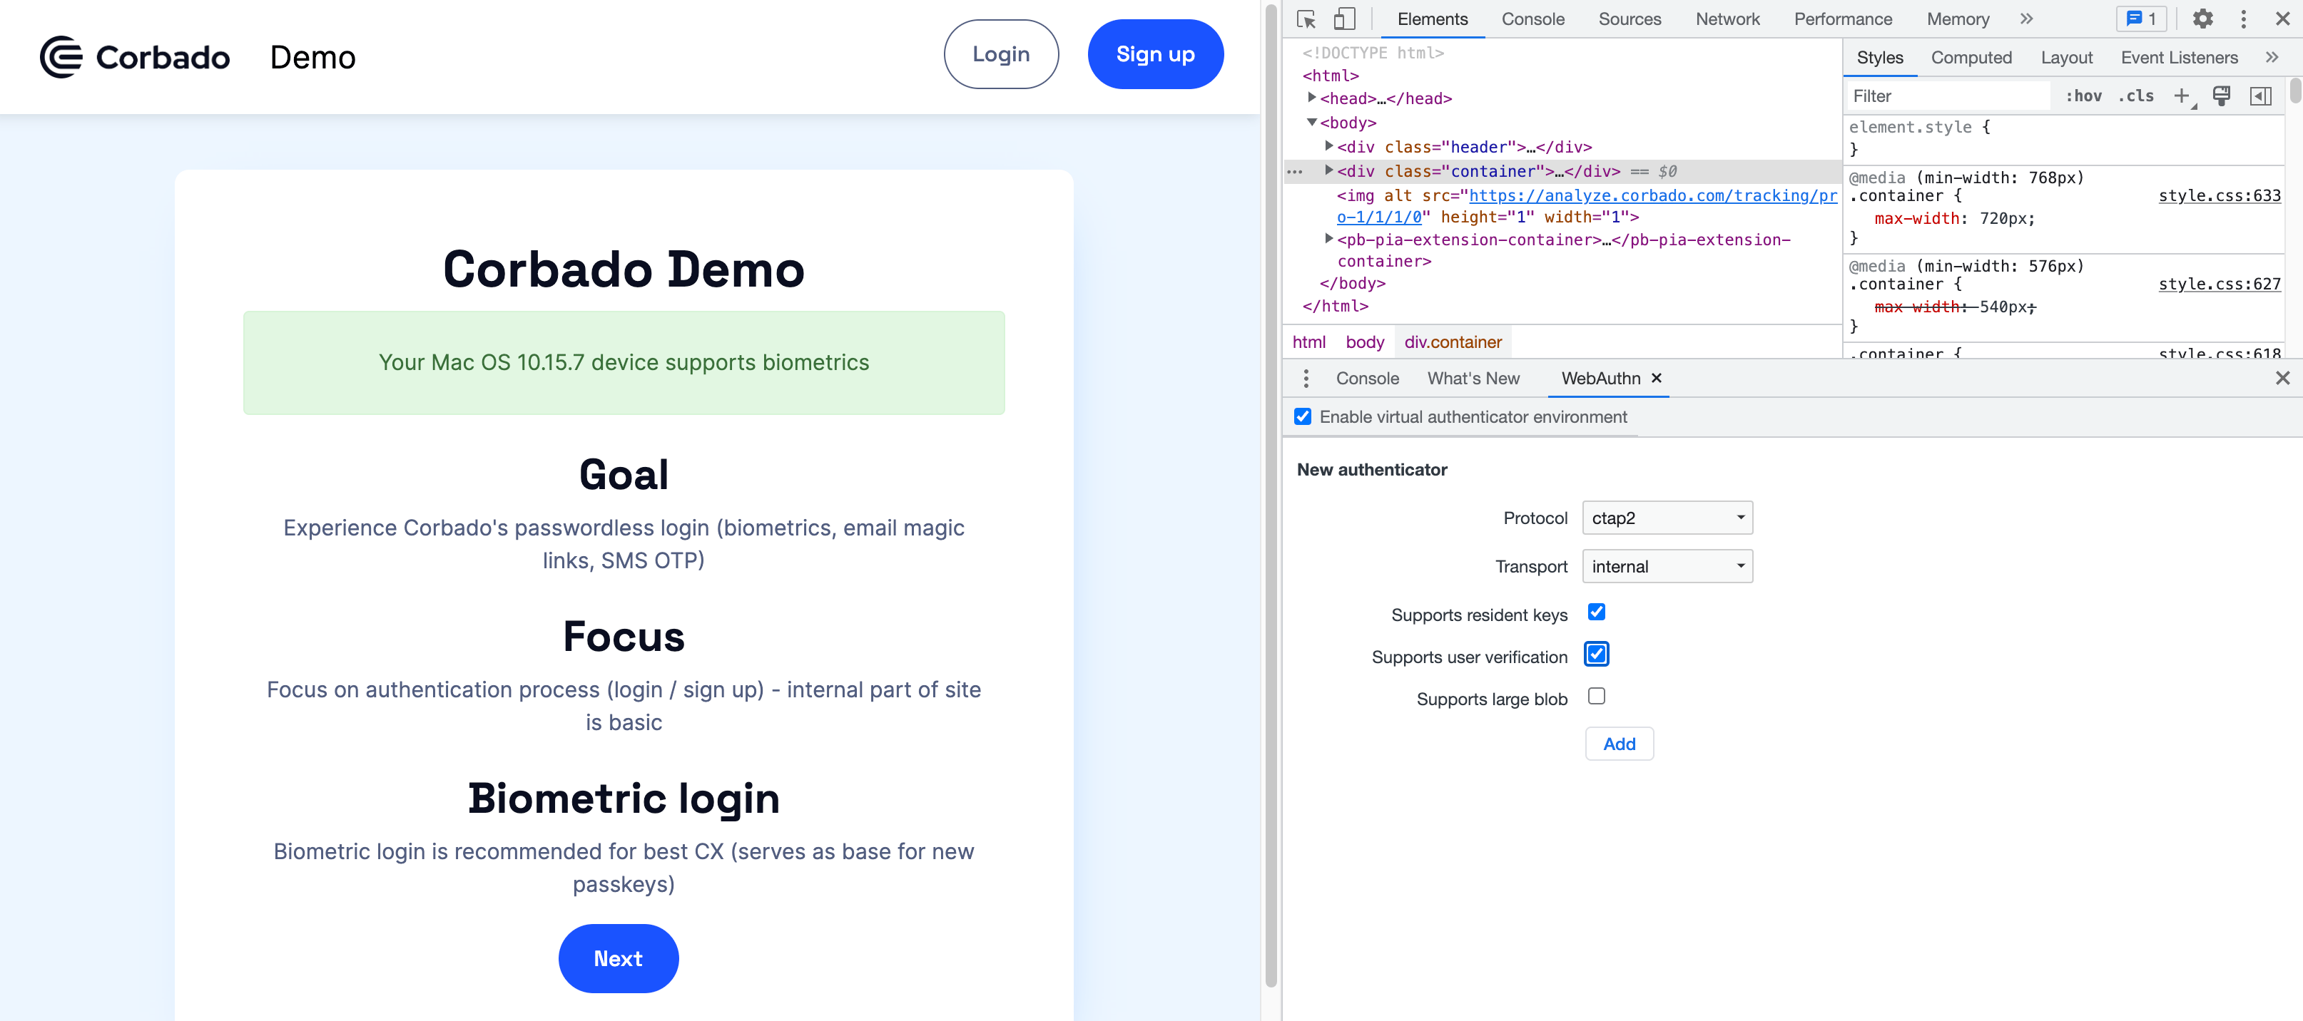
Task: Select the Layout pane tab
Action: 2065,57
